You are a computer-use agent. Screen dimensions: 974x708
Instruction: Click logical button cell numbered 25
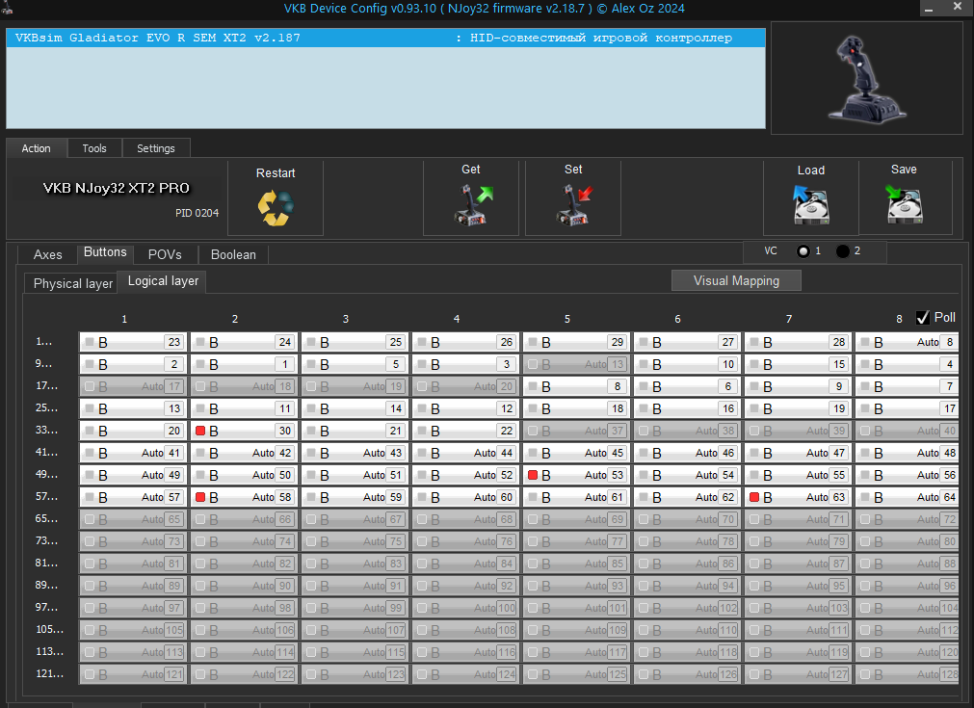[355, 342]
